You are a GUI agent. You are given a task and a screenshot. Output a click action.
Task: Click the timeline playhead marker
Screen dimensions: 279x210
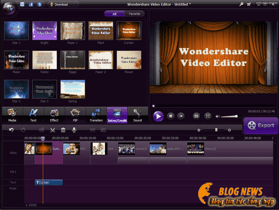(x=43, y=138)
